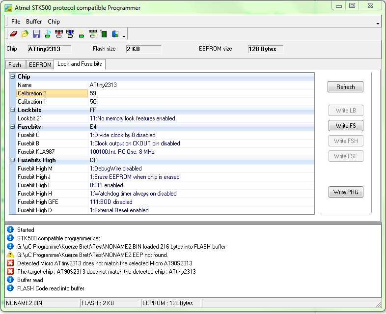Screen dimensions: 386x314
Task: Click the identify chip icon with question mark
Action: (48, 34)
